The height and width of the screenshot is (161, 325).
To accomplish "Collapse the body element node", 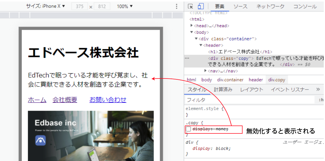I will tap(191, 32).
